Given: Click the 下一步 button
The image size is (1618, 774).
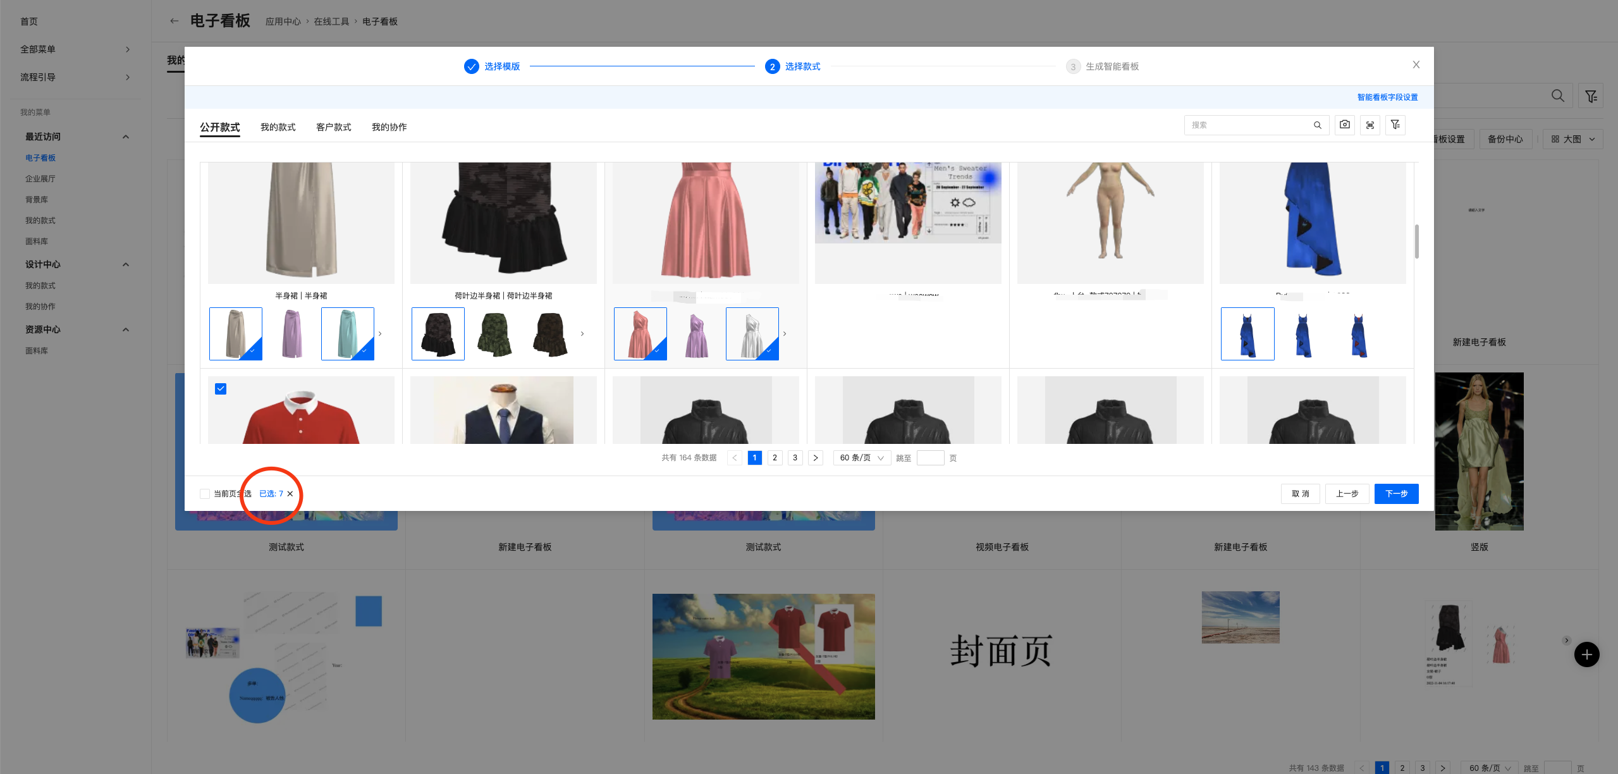Looking at the screenshot, I should coord(1395,494).
